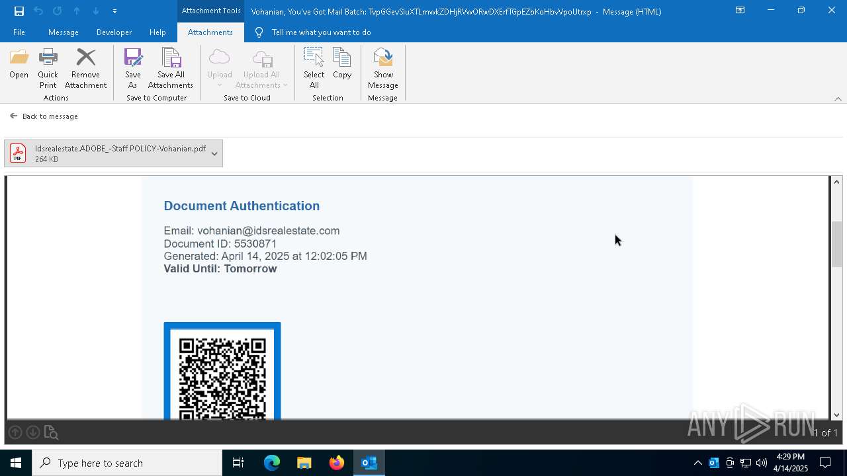The image size is (847, 476).
Task: Click Save As in the ribbon
Action: click(x=133, y=68)
